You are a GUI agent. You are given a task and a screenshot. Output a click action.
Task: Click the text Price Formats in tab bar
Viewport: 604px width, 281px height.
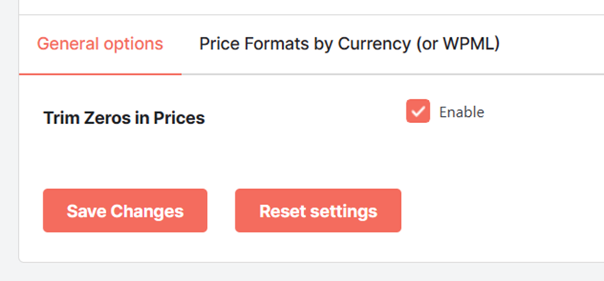(254, 44)
